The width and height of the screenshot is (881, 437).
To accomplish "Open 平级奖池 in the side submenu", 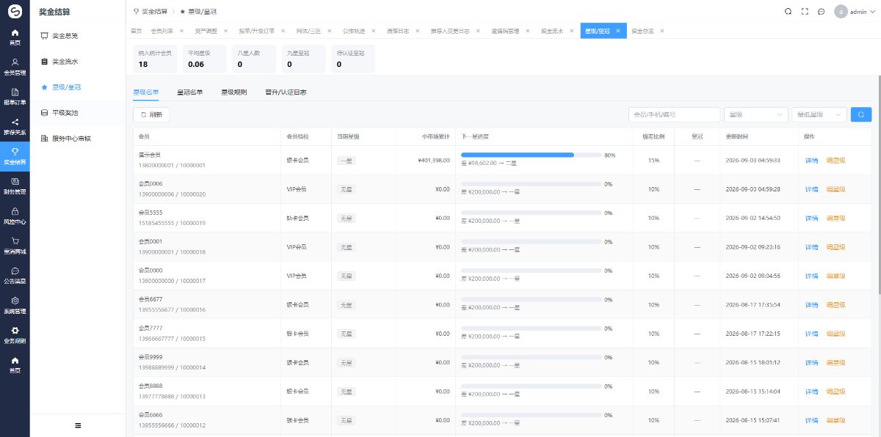I will click(x=78, y=112).
